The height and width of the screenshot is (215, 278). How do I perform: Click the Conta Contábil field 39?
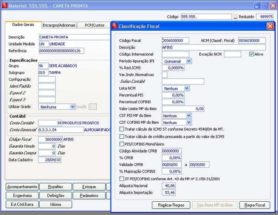point(50,123)
